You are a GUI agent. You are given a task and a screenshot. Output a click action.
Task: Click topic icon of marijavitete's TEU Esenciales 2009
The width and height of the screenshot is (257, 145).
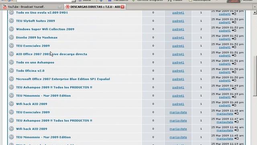11,112
